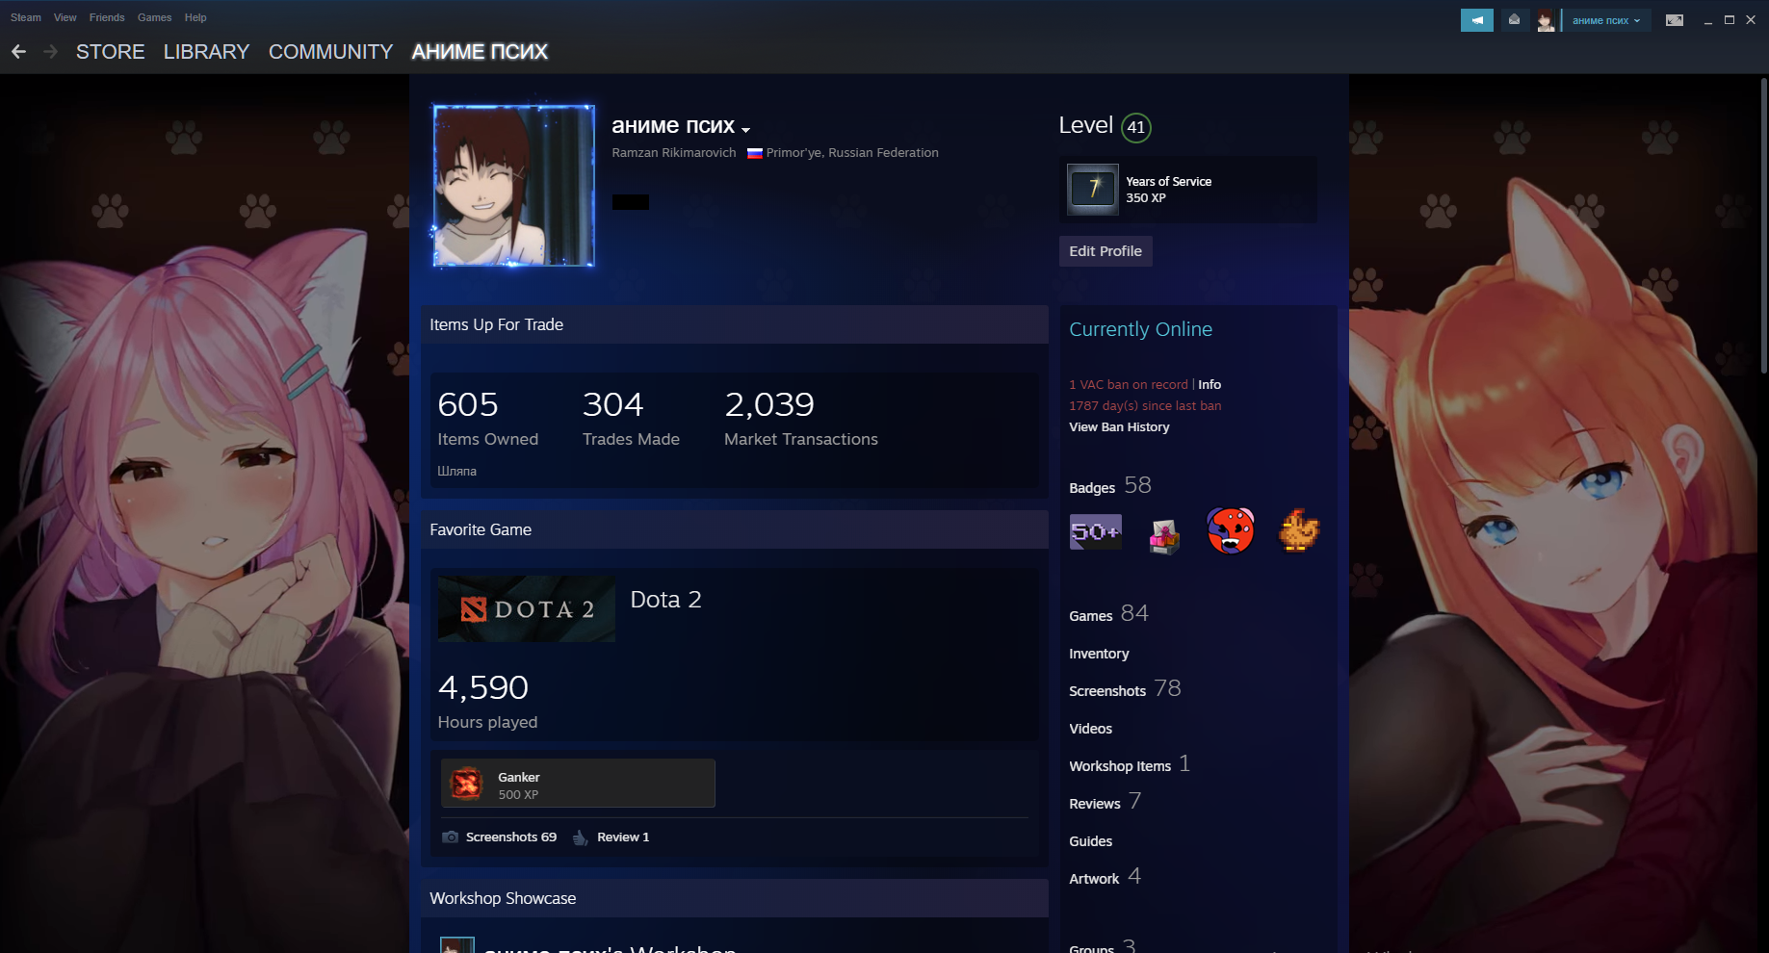The width and height of the screenshot is (1769, 953).
Task: Open the profile avatar picture
Action: pyautogui.click(x=514, y=186)
